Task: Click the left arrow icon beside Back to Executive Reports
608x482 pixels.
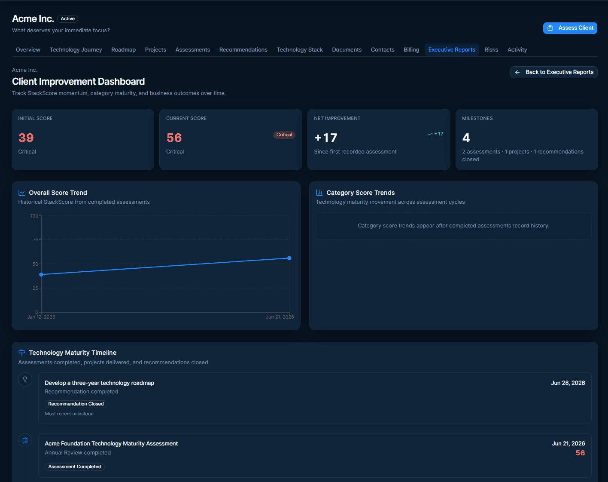Action: (517, 72)
